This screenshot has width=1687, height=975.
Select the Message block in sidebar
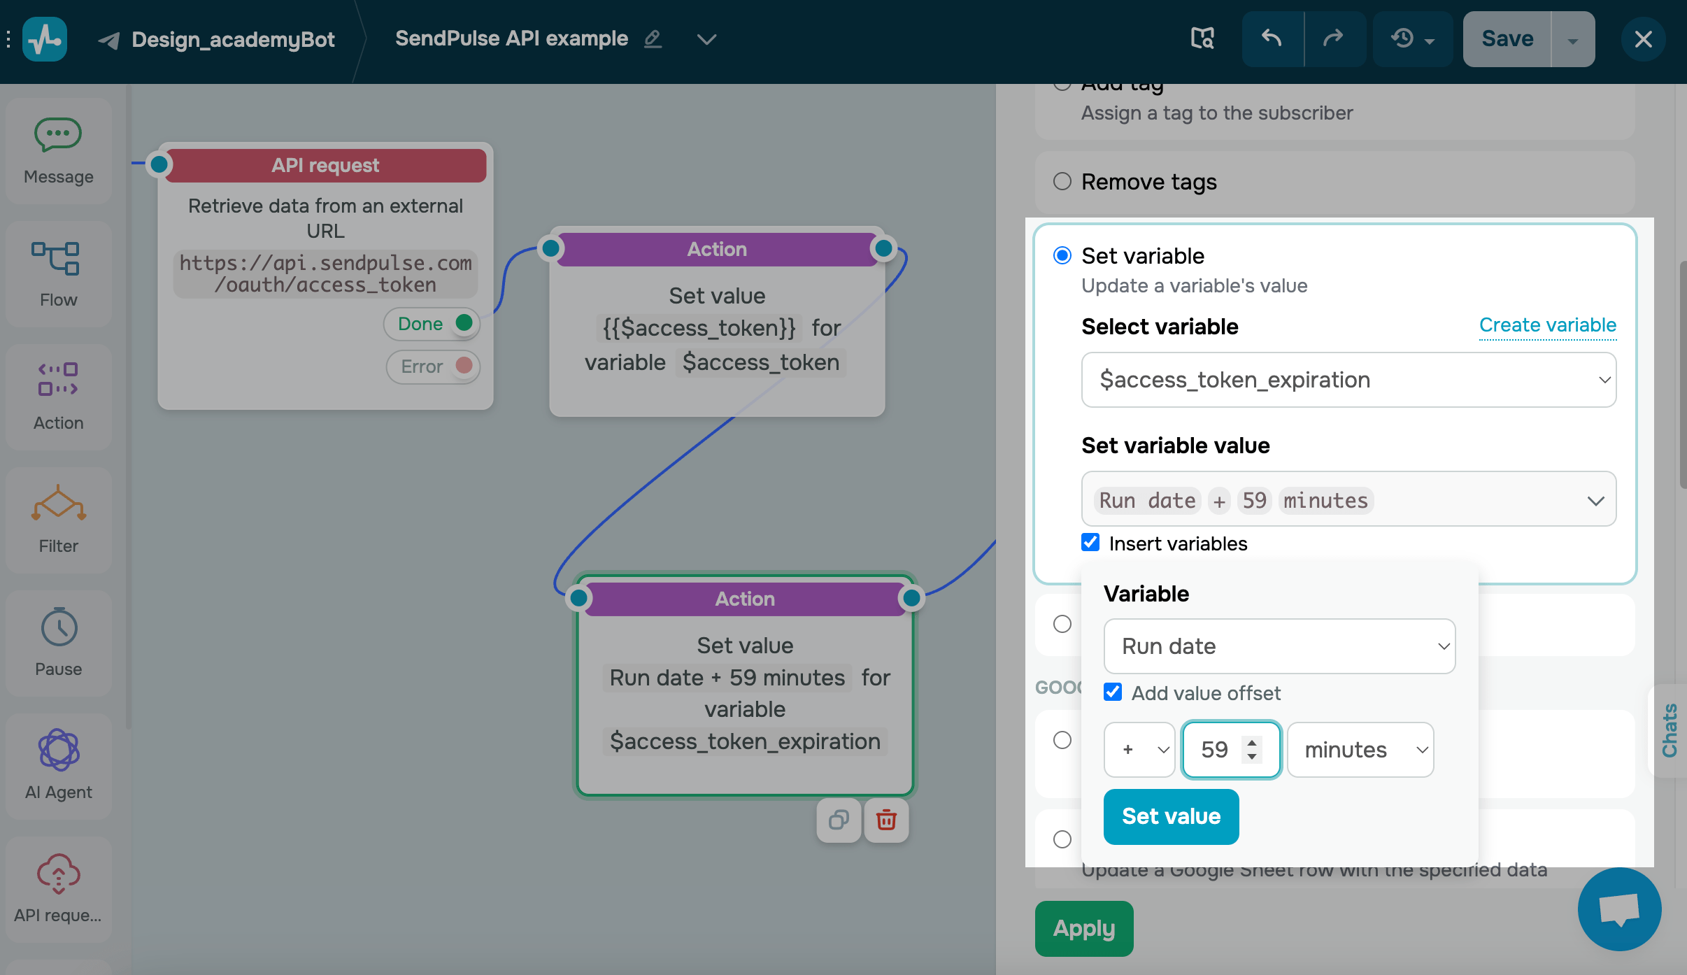point(58,150)
